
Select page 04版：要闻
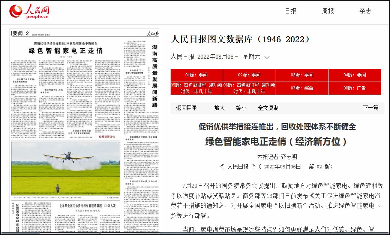(355, 75)
